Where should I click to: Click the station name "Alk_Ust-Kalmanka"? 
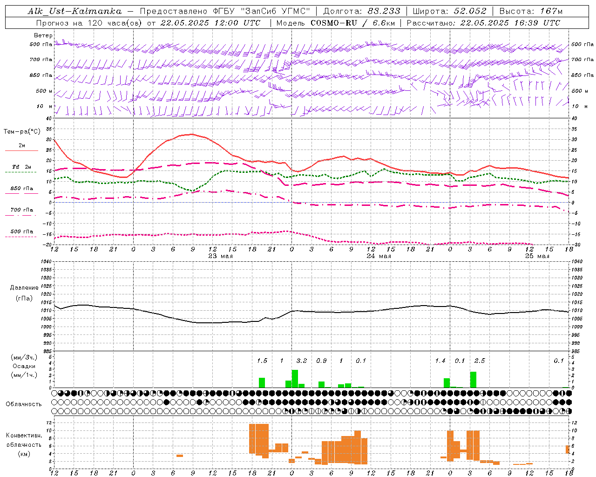pos(74,11)
